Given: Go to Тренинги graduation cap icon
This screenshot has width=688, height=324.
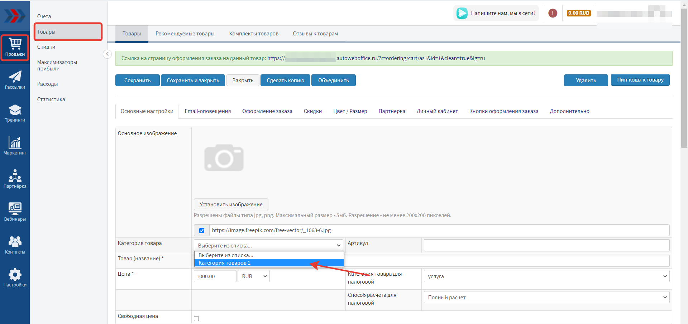Looking at the screenshot, I should [15, 113].
